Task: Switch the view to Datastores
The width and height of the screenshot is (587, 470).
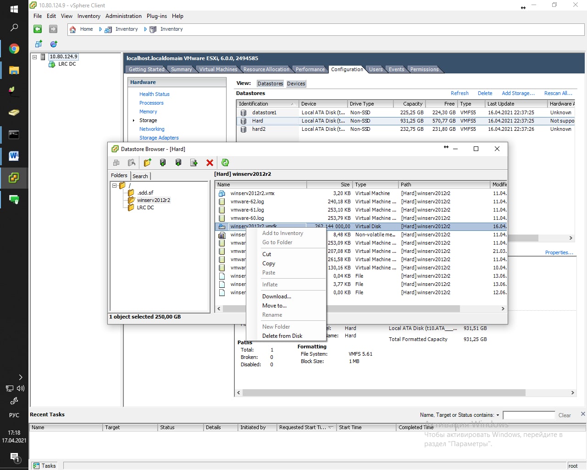Action: click(x=271, y=84)
